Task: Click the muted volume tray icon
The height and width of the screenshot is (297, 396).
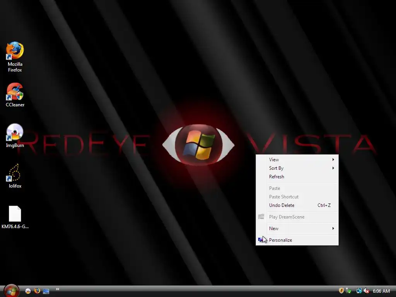Action: click(367, 291)
